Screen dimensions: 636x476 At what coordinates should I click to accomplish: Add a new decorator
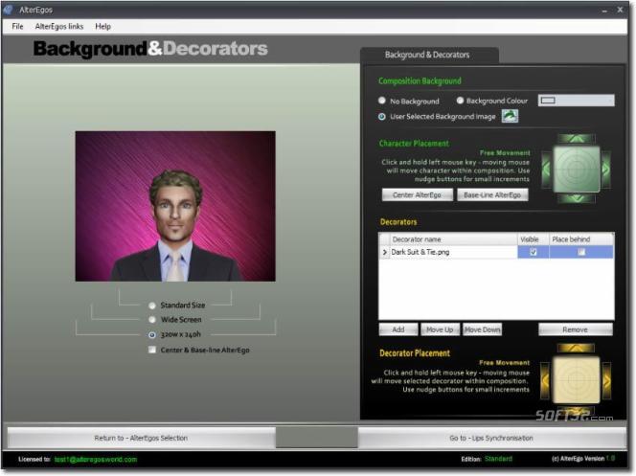coord(398,329)
